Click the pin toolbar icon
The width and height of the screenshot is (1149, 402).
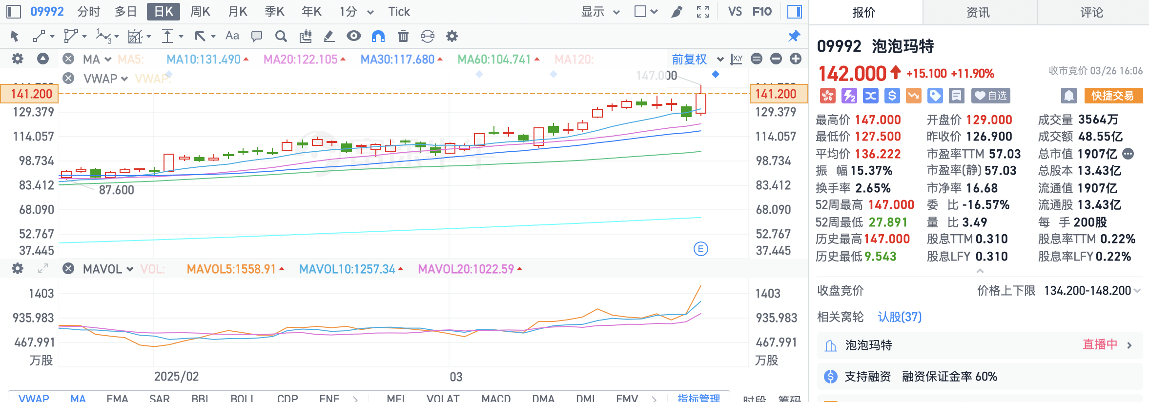[794, 36]
